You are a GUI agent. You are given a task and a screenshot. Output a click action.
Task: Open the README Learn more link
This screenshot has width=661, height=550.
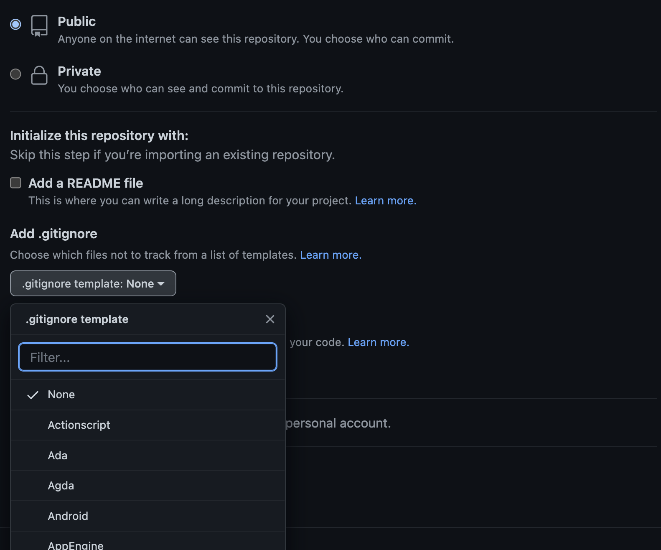[x=385, y=201]
